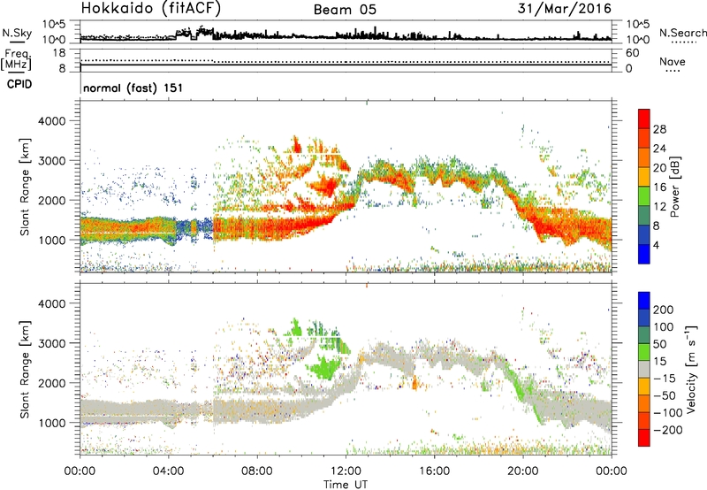Click the "-50" value on the velocity colorbar
The width and height of the screenshot is (707, 490).
(665, 395)
